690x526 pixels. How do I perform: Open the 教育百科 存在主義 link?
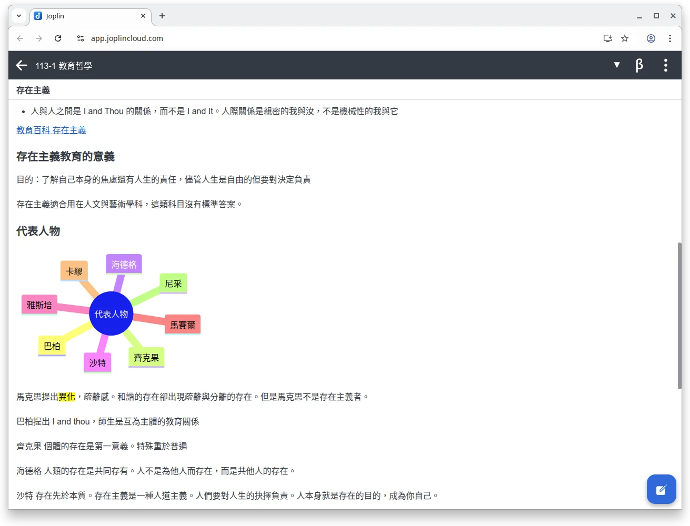[x=51, y=129]
